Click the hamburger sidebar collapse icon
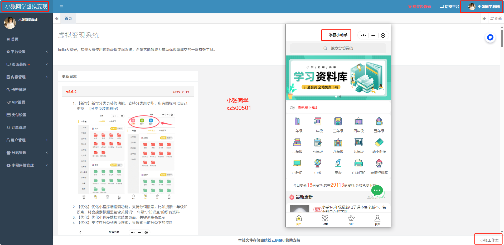504x245 pixels. (61, 7)
